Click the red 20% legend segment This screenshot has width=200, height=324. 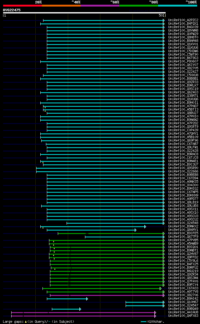pyautogui.click(x=22, y=6)
